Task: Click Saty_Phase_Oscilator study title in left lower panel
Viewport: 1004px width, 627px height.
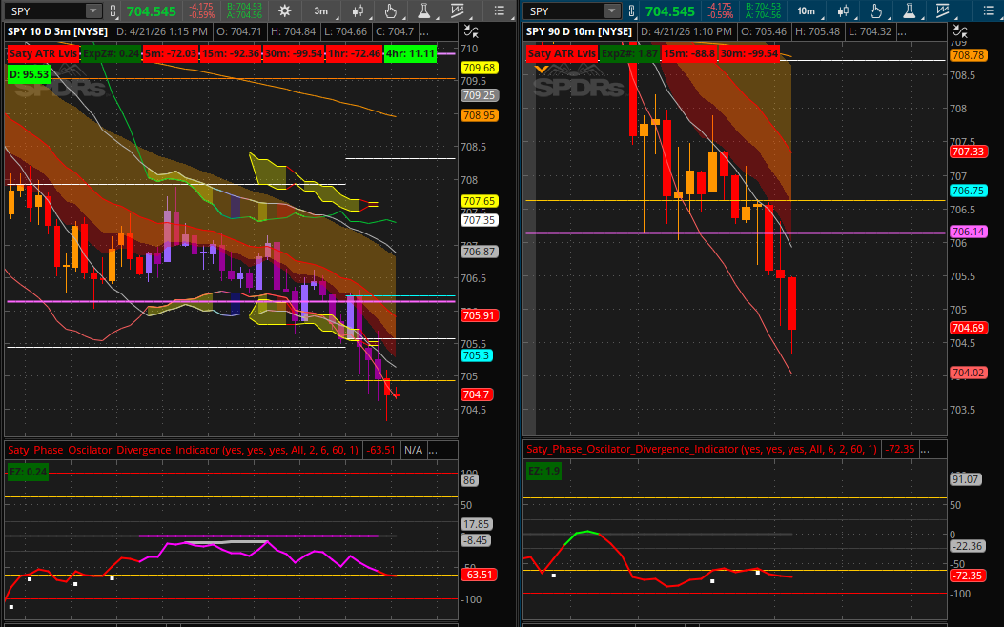Action: pos(183,450)
